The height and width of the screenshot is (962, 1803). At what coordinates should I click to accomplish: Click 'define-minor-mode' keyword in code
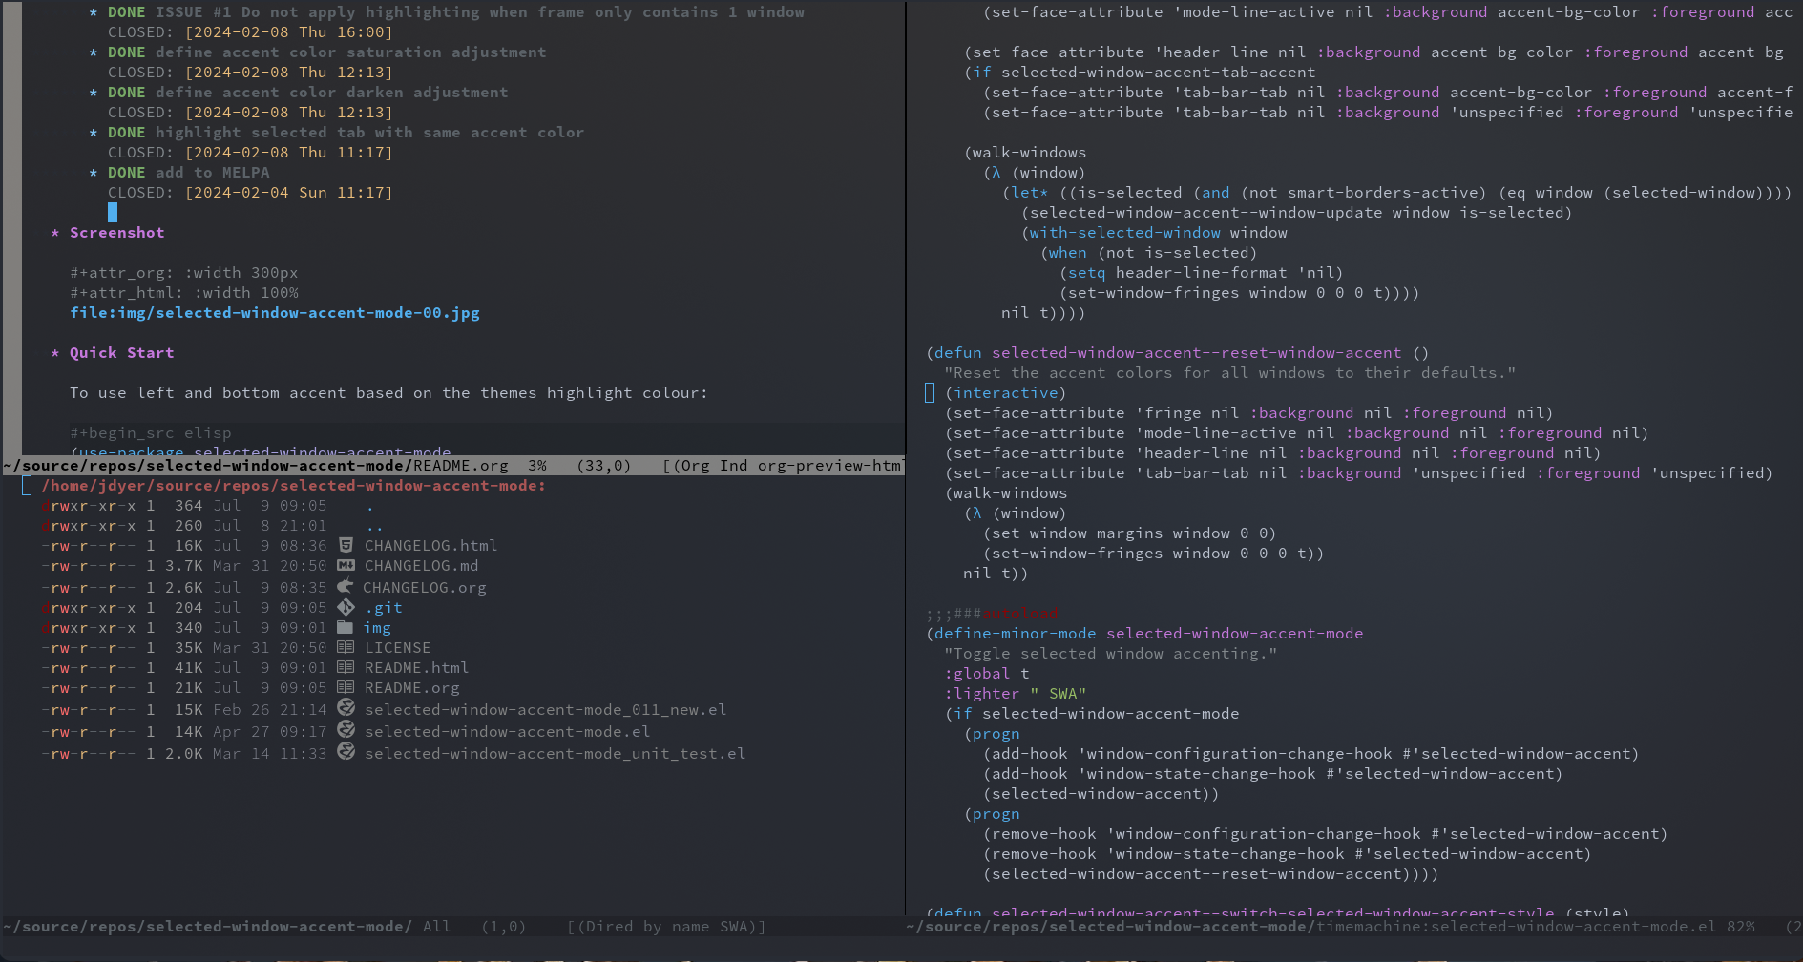pyautogui.click(x=1016, y=634)
